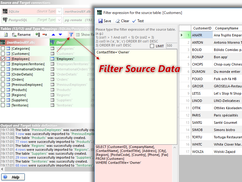This screenshot has height=182, width=242.
Task: Click the Simons bistro company cell
Action: point(227,130)
